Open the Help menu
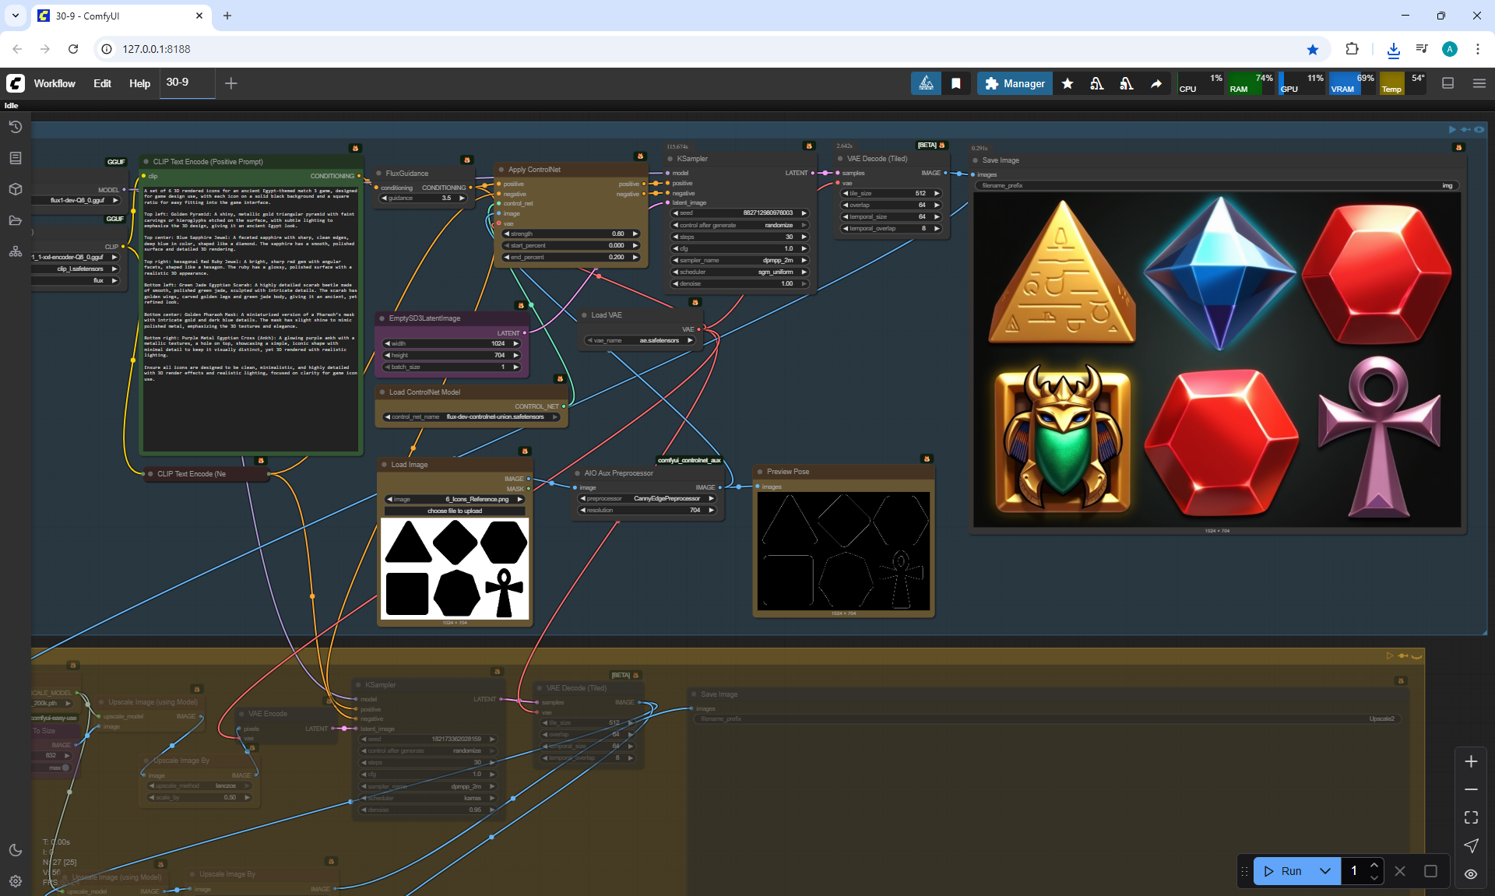 click(139, 83)
